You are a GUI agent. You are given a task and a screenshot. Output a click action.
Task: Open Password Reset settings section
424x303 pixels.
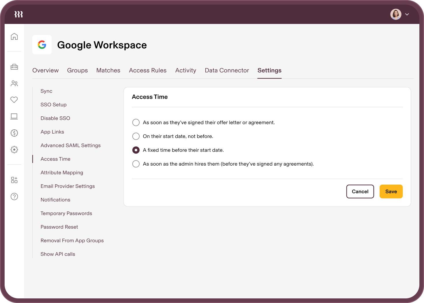click(59, 227)
